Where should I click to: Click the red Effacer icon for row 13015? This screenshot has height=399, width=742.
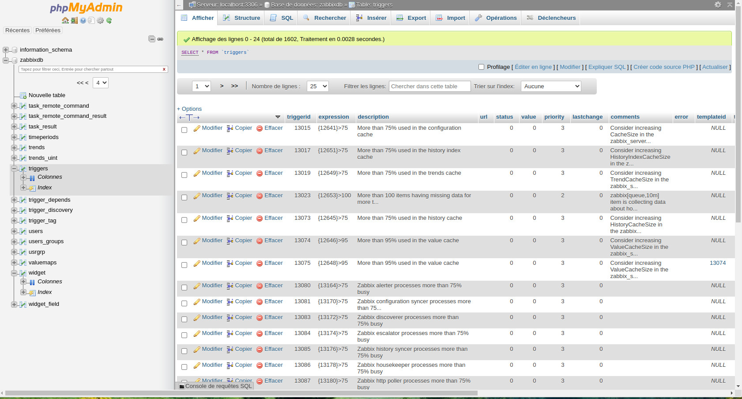tap(260, 128)
